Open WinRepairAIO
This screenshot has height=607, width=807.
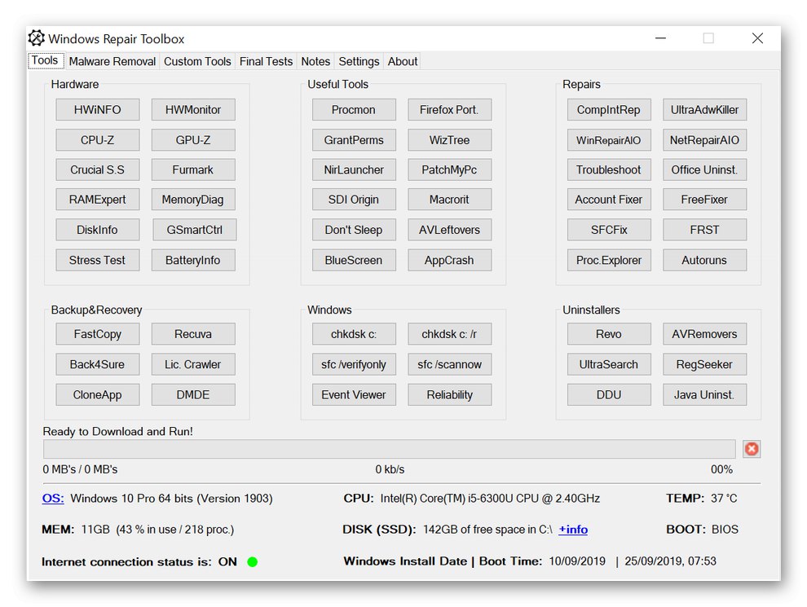tap(609, 140)
